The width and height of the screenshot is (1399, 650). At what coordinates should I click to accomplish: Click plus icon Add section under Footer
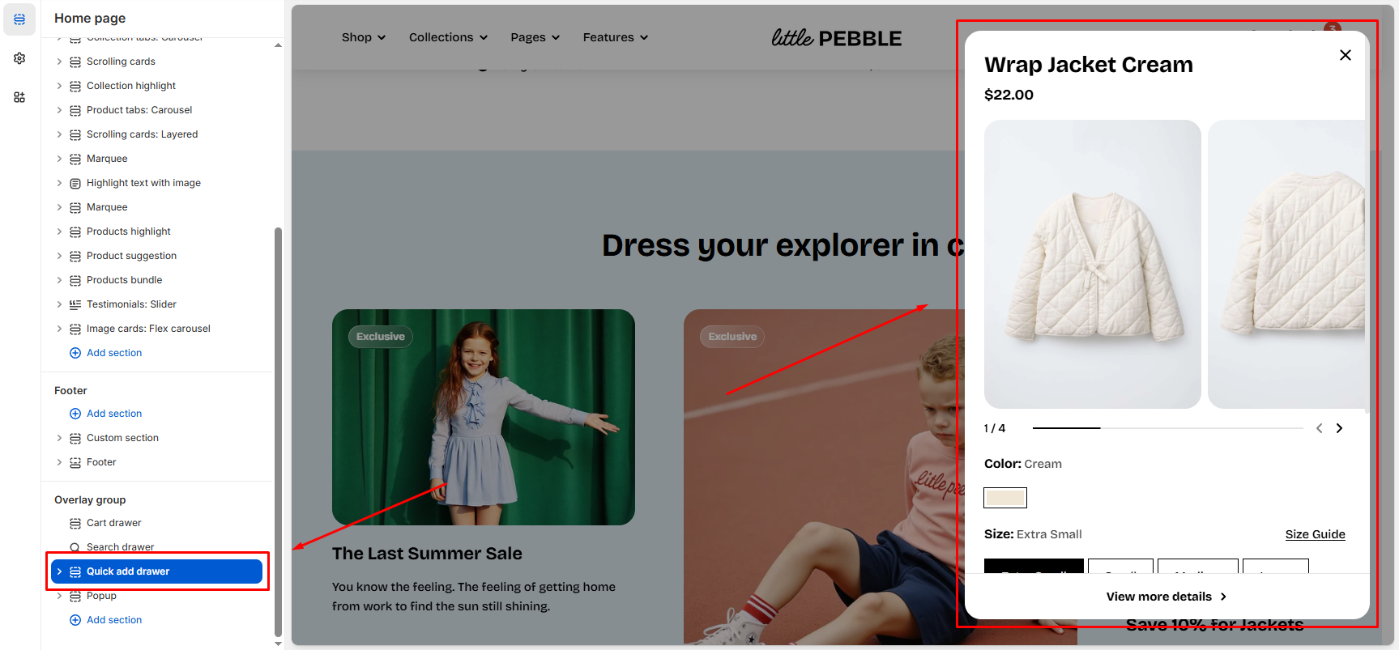[75, 414]
